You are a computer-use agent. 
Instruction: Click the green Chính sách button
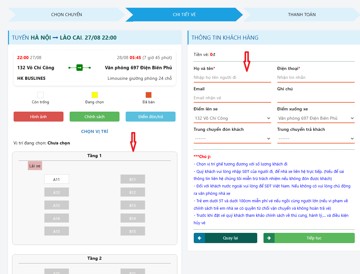pyautogui.click(x=94, y=117)
